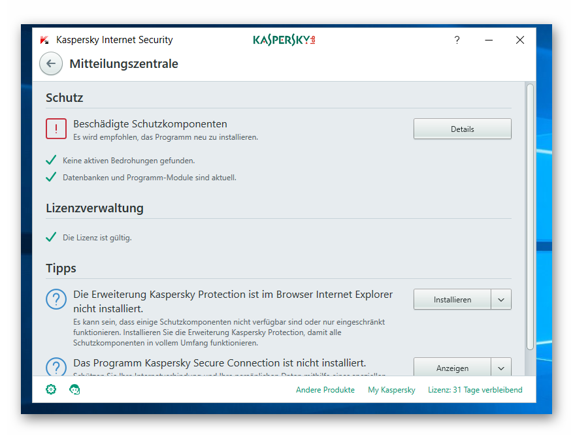Click 'Das Programm Kaspersky Secure Connection' tip text
The height and width of the screenshot is (435, 573).
[x=220, y=362]
